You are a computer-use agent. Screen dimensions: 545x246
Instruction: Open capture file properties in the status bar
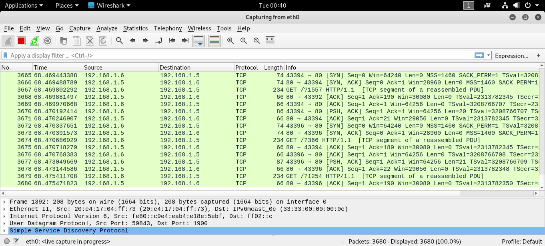(x=16, y=241)
